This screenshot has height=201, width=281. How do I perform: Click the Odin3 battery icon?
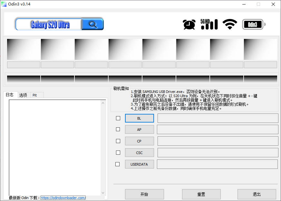tap(254, 24)
